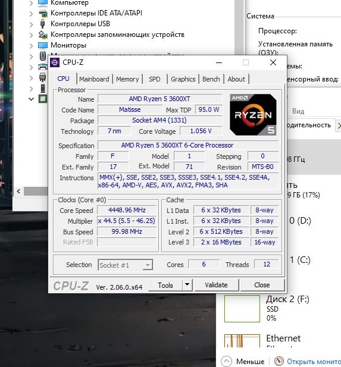Click the Cores count value 6
This screenshot has width=341, height=367.
tap(204, 264)
